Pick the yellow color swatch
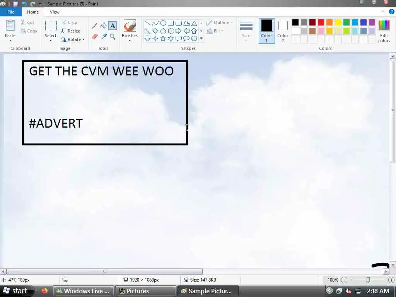396x297 pixels. [x=338, y=22]
